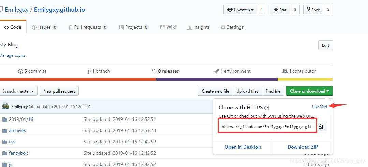The height and width of the screenshot is (167, 368).
Task: Click the css row commit message
Action: point(120,142)
